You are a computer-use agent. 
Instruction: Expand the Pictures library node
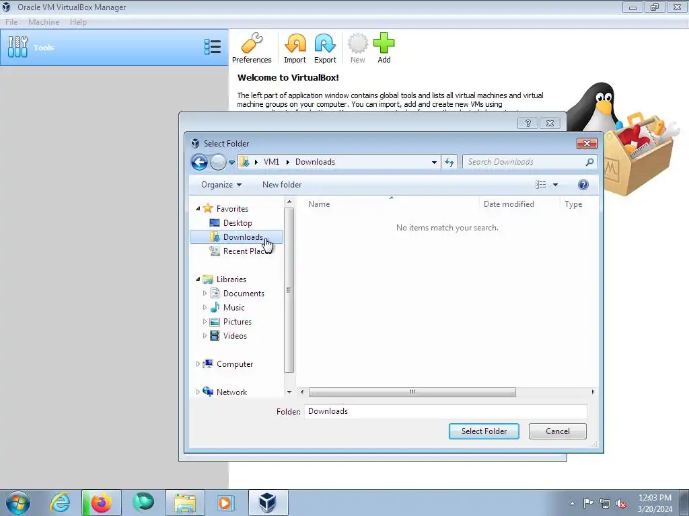[205, 322]
